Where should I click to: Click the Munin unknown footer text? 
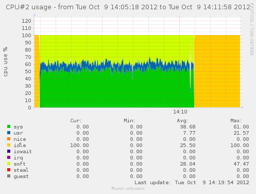point(128,188)
